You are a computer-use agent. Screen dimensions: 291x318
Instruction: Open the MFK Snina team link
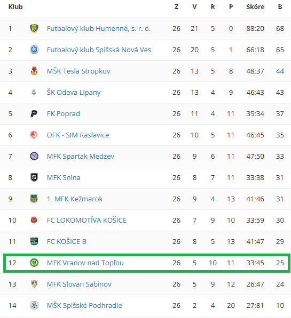coord(64,178)
